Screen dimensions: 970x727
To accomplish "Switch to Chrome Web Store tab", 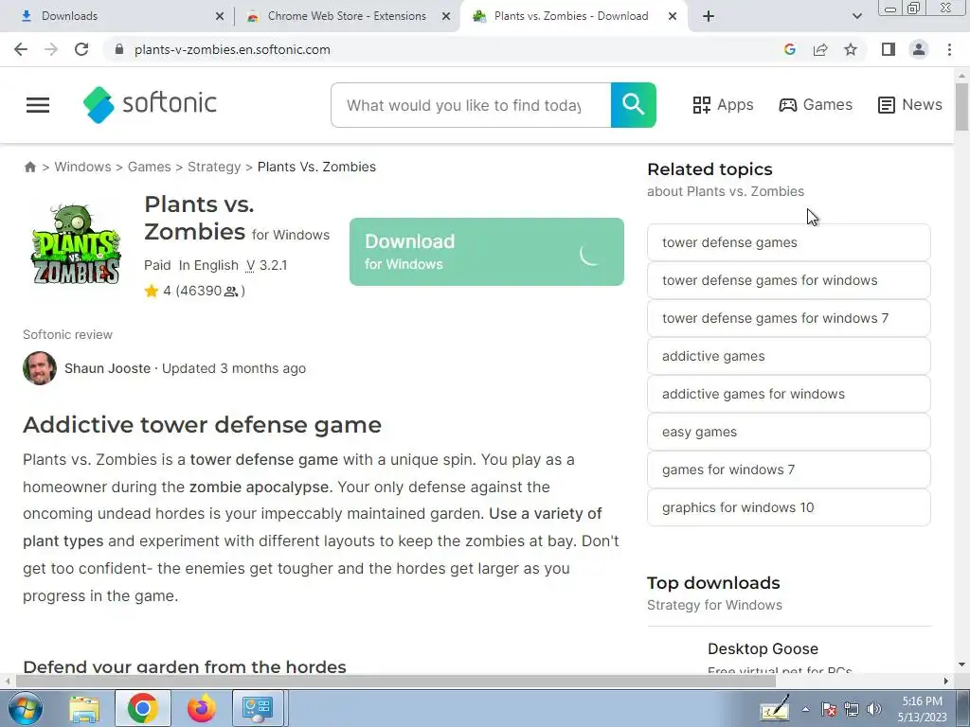I will tap(347, 16).
